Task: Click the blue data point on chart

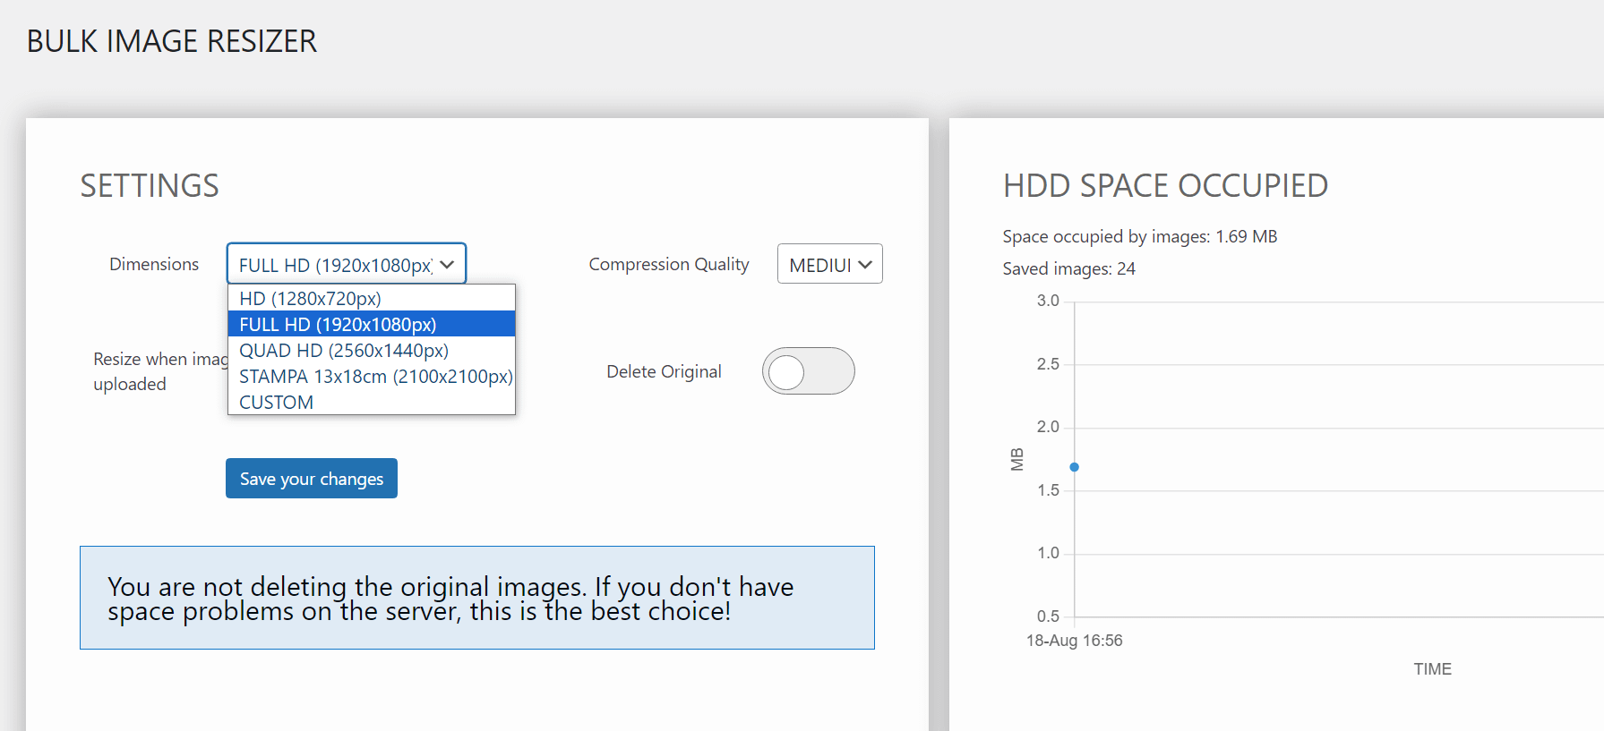Action: coord(1074,467)
